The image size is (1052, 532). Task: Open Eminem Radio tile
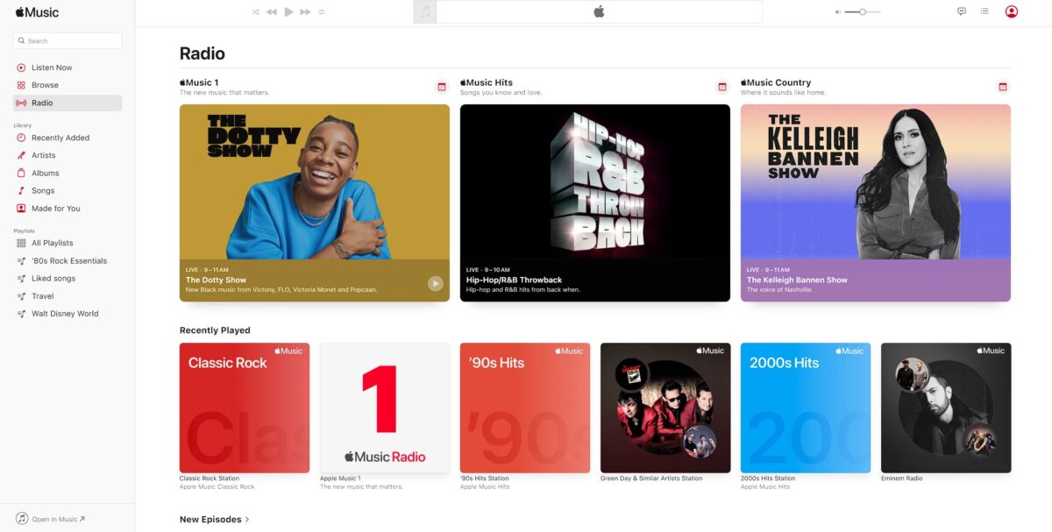pyautogui.click(x=946, y=408)
